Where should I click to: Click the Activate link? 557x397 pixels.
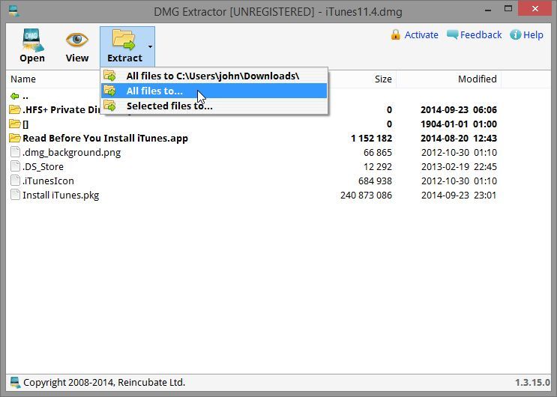(x=421, y=34)
